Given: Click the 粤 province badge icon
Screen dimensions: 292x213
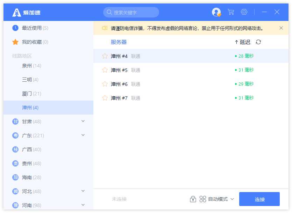Looking at the screenshot, I should pyautogui.click(x=15, y=135).
